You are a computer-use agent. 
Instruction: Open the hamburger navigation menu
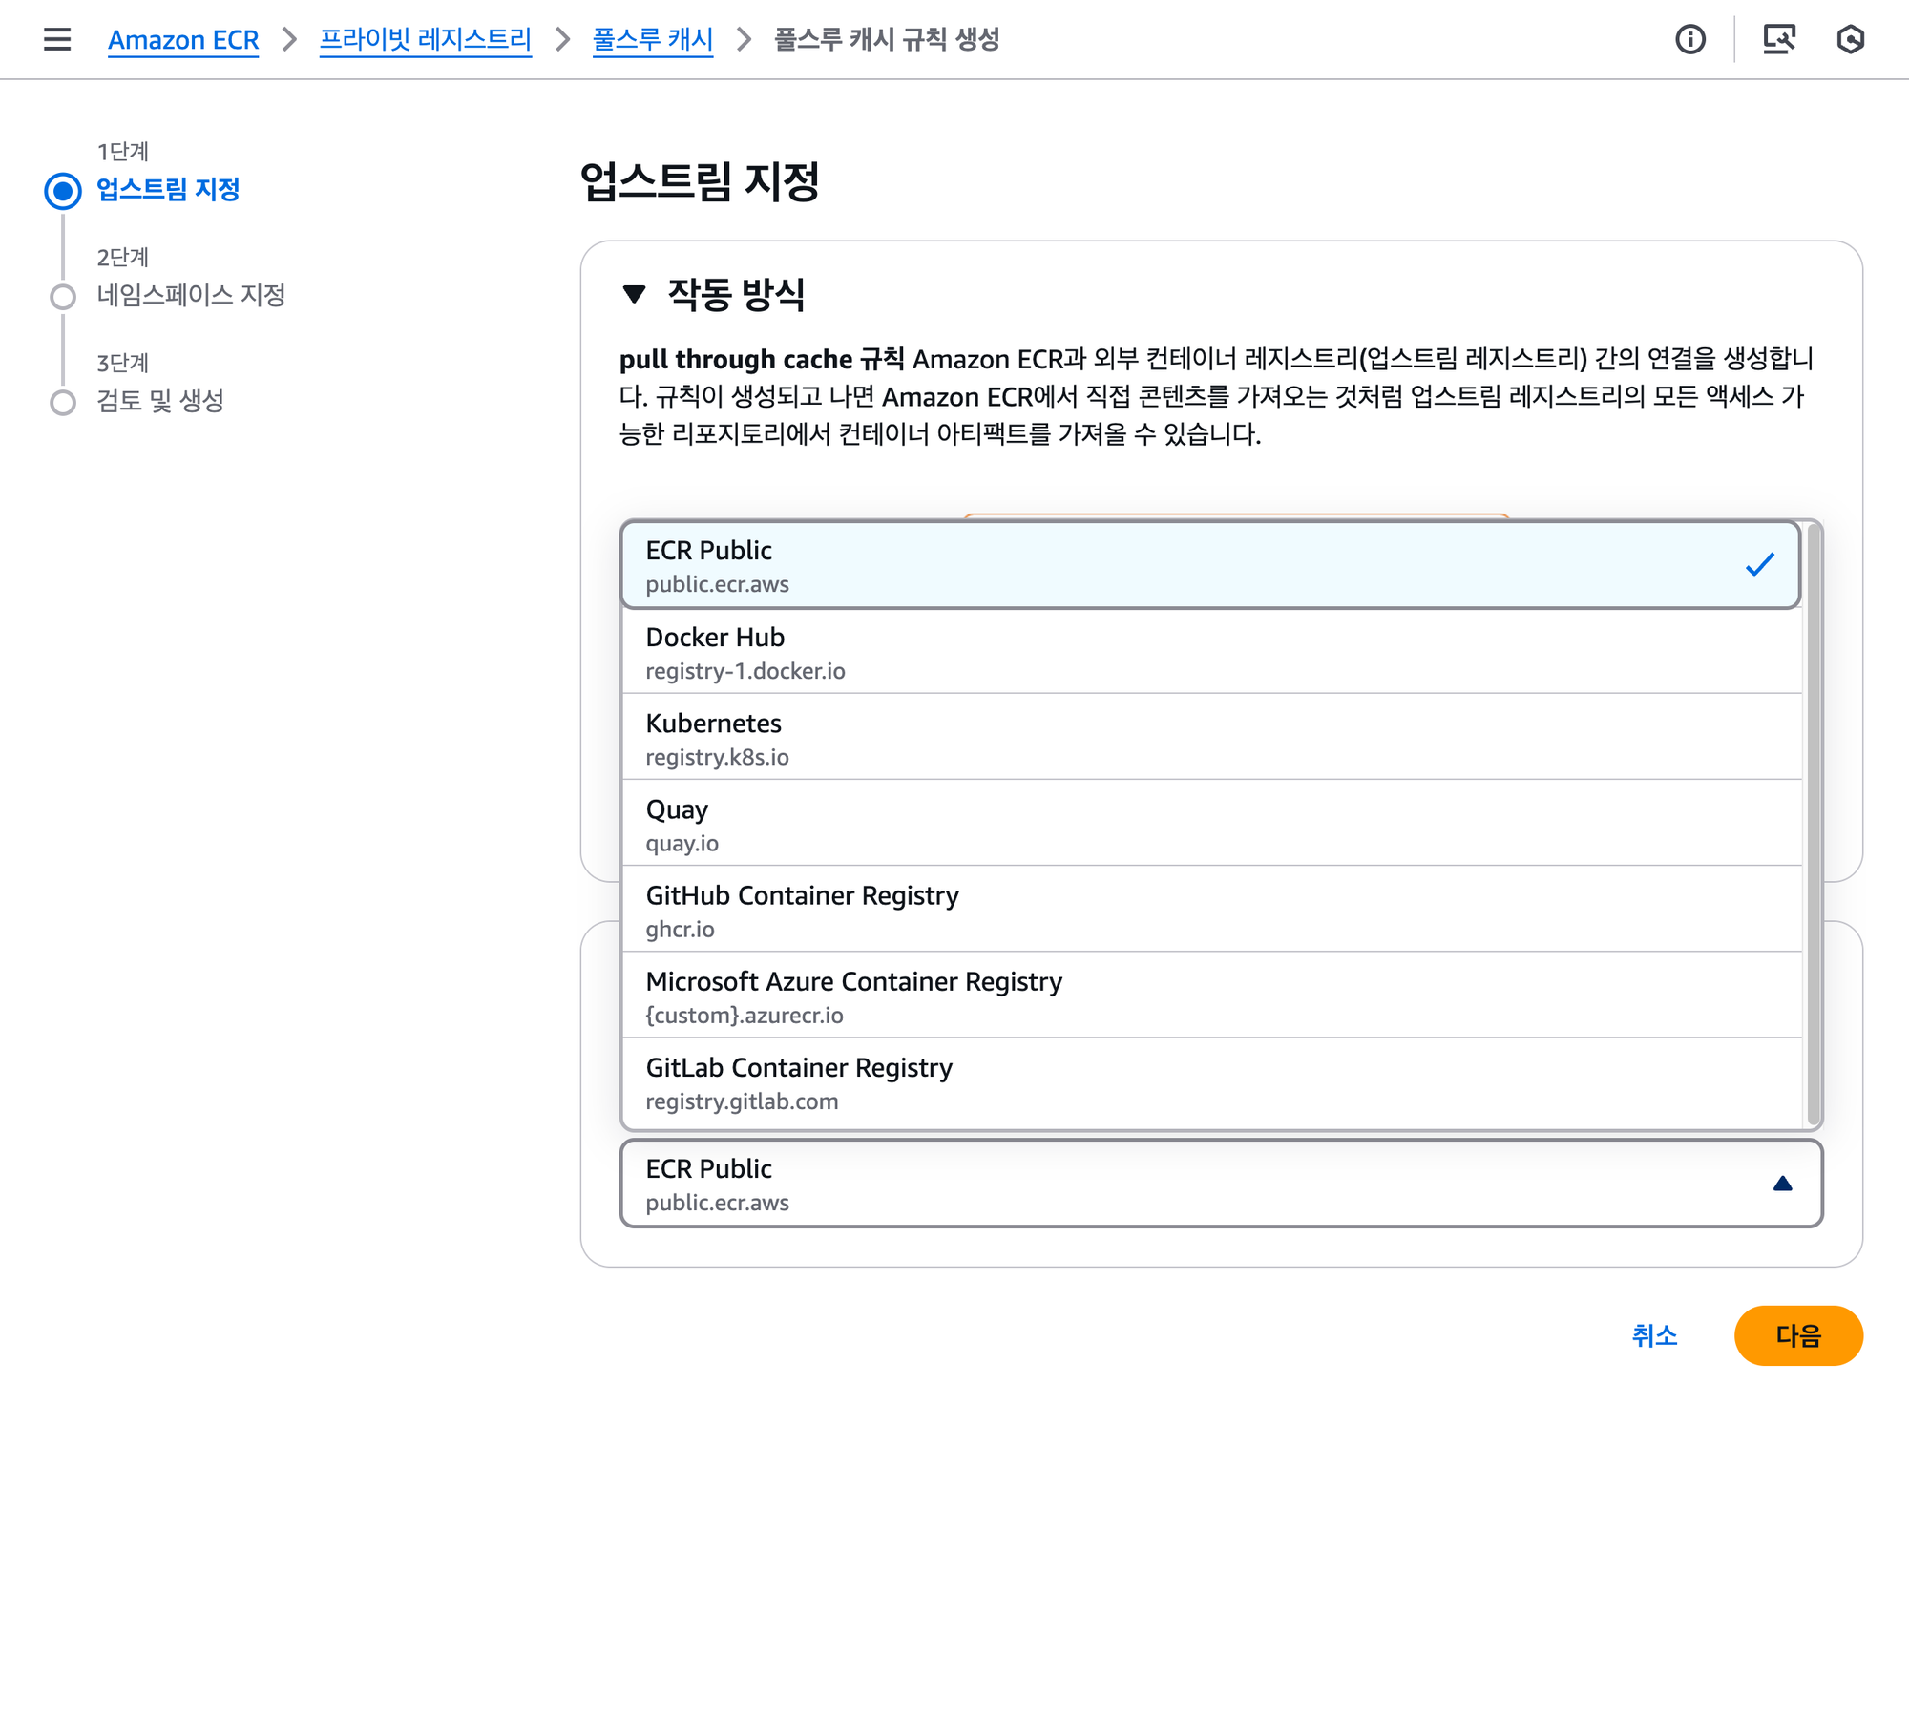pyautogui.click(x=57, y=39)
